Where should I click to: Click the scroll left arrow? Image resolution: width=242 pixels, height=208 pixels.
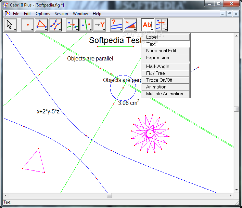coord(5,195)
